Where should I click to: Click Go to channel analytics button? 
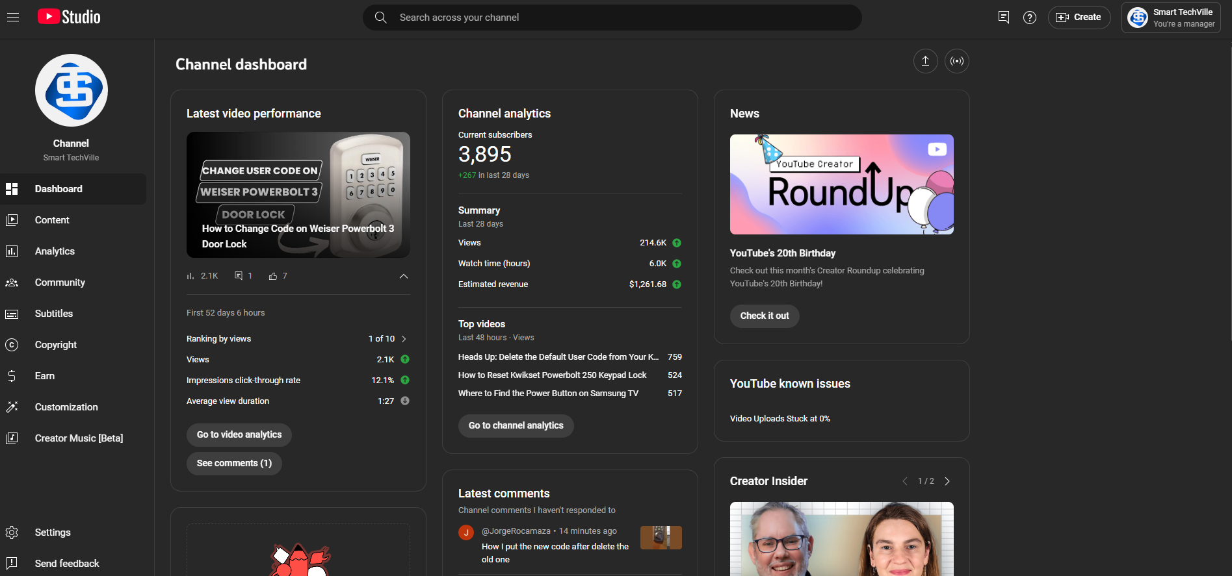coord(516,426)
